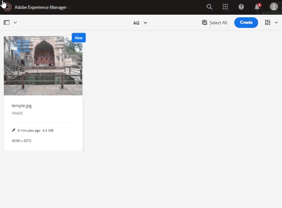Click the temple.jpg file name

[x=22, y=105]
